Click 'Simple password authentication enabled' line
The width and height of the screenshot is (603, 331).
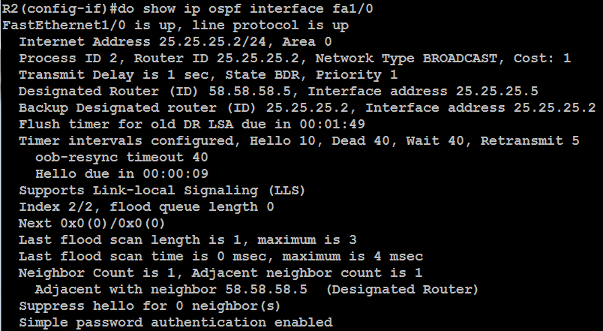(x=175, y=322)
